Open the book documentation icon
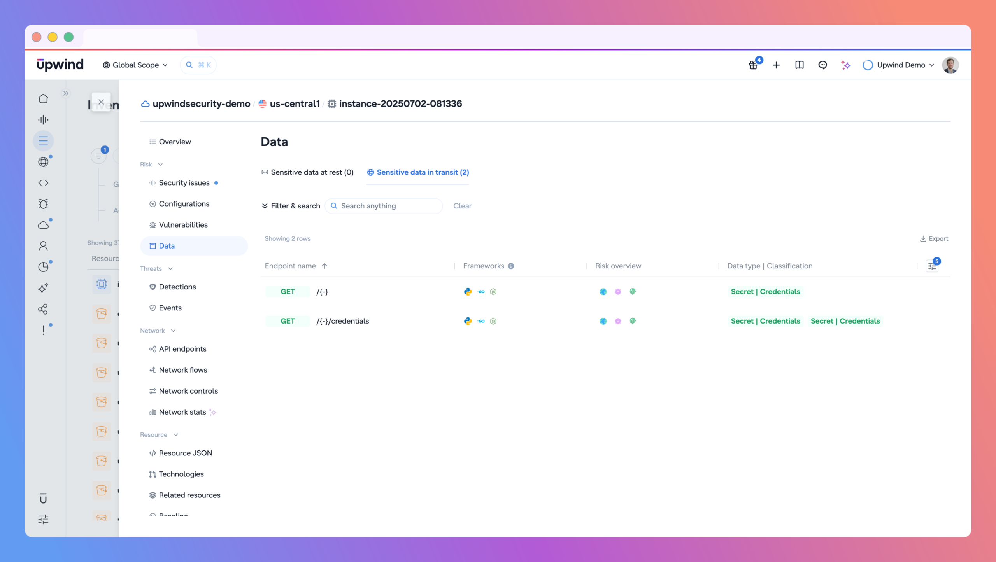The image size is (996, 562). click(800, 65)
